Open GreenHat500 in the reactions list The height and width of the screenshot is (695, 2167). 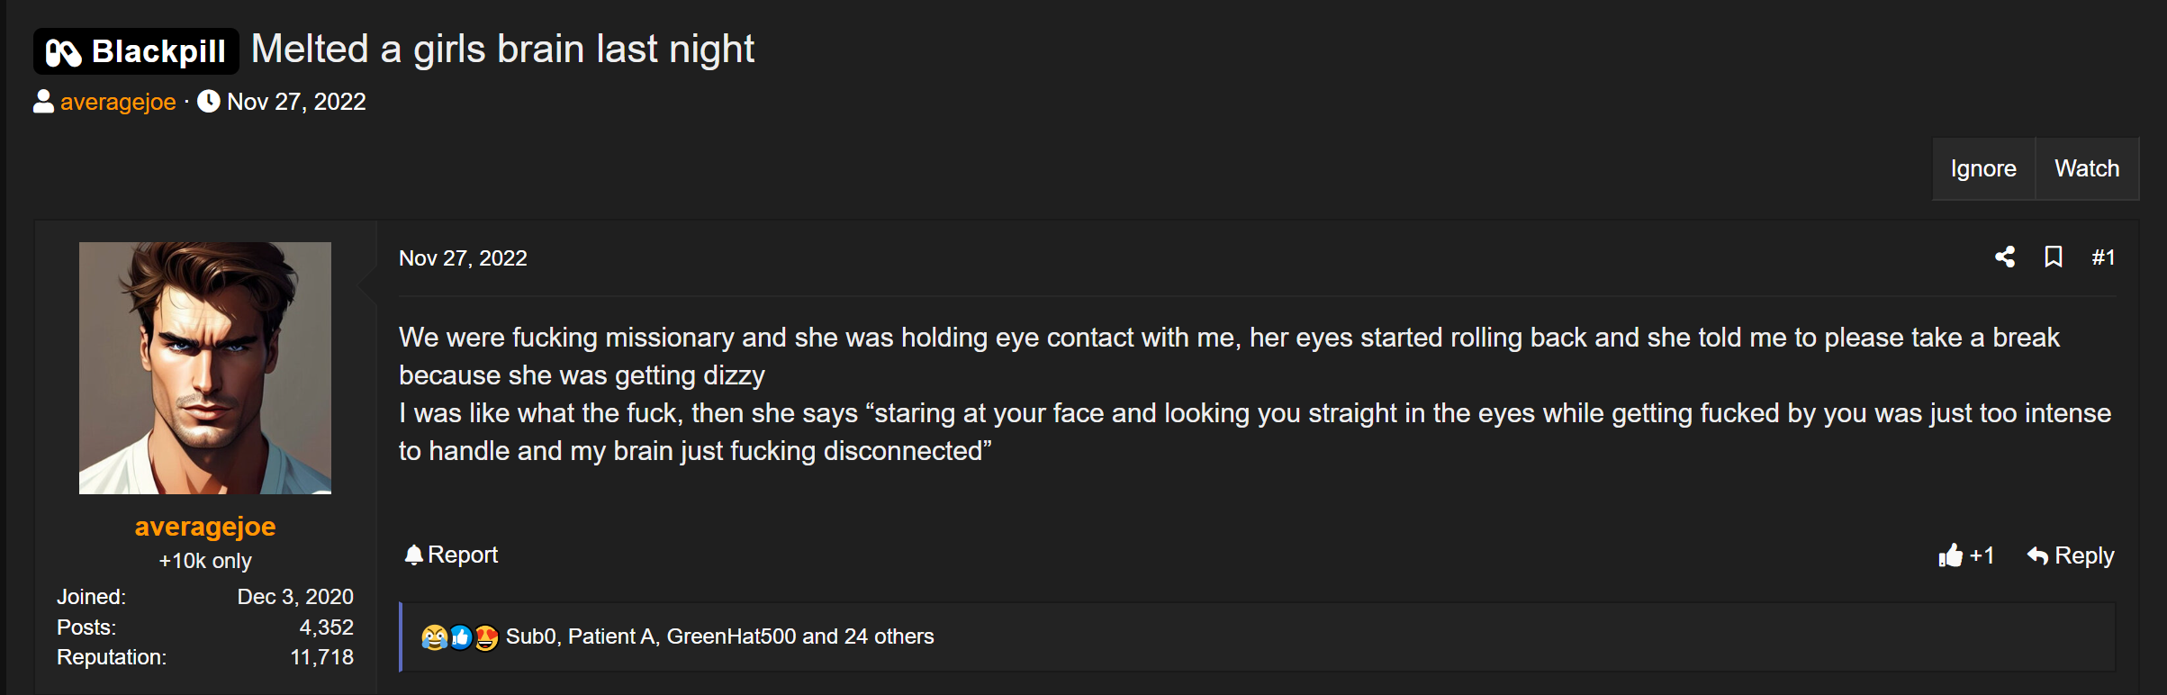point(731,636)
